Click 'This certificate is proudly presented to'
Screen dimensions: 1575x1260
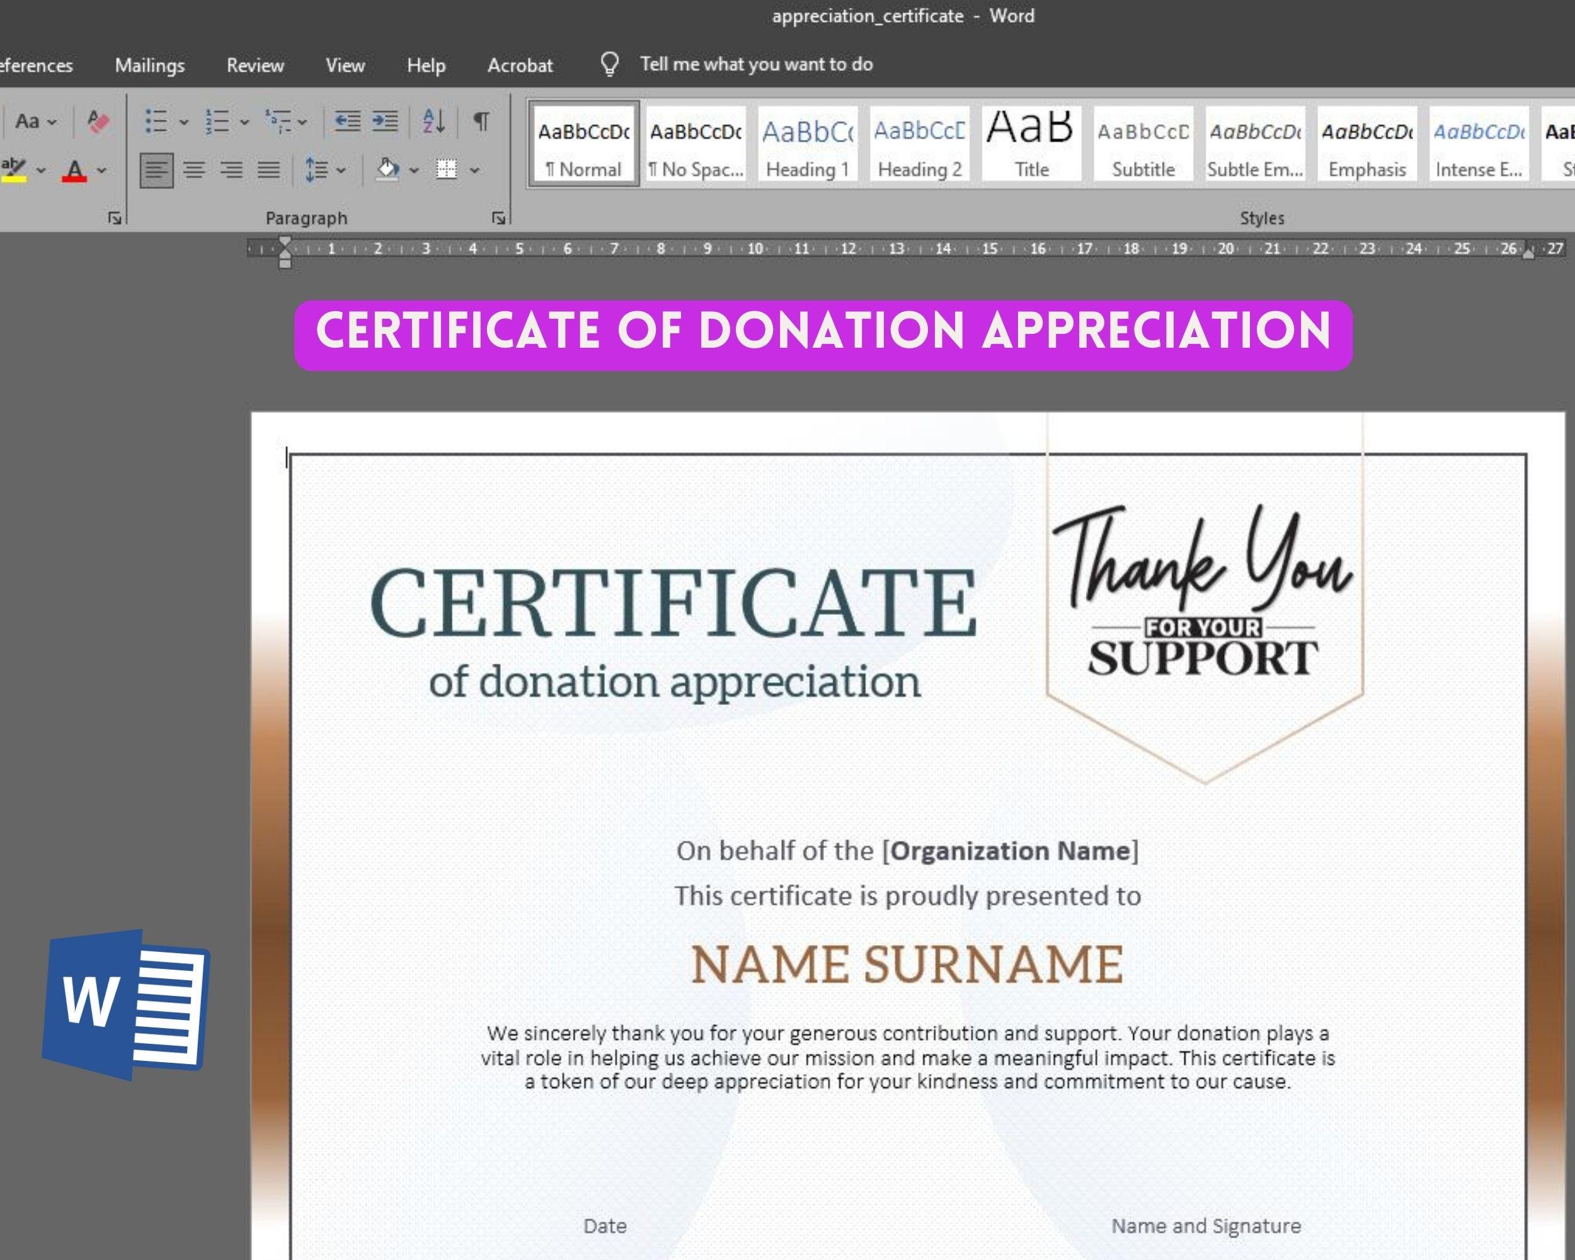907,896
